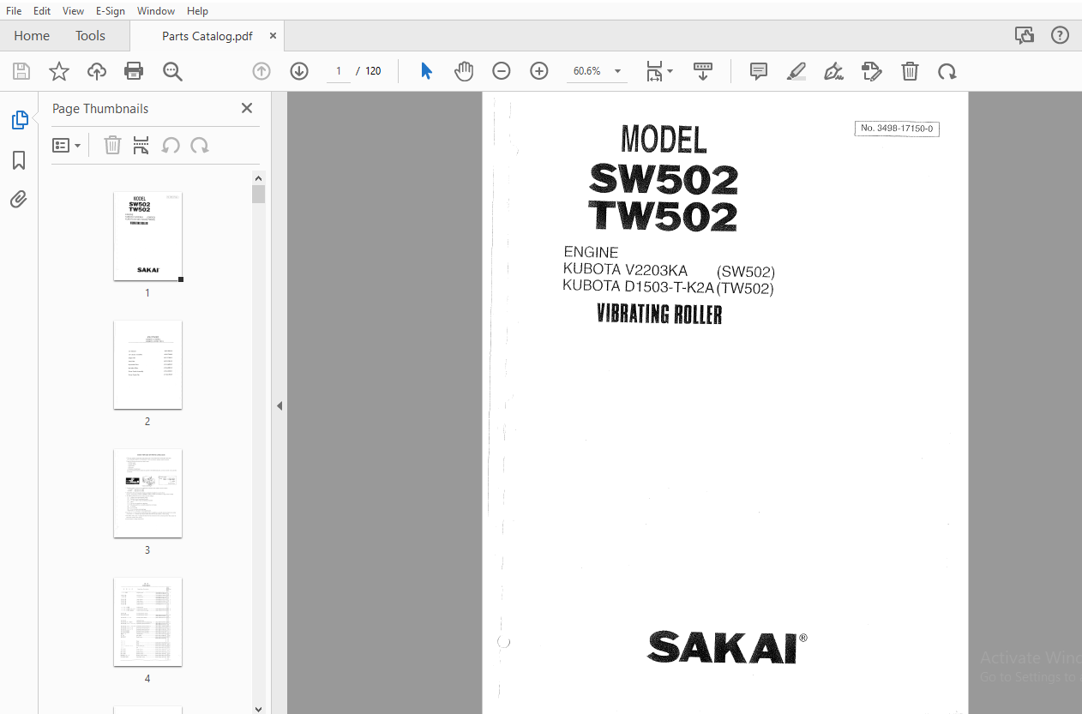Open the Window menu

156,11
